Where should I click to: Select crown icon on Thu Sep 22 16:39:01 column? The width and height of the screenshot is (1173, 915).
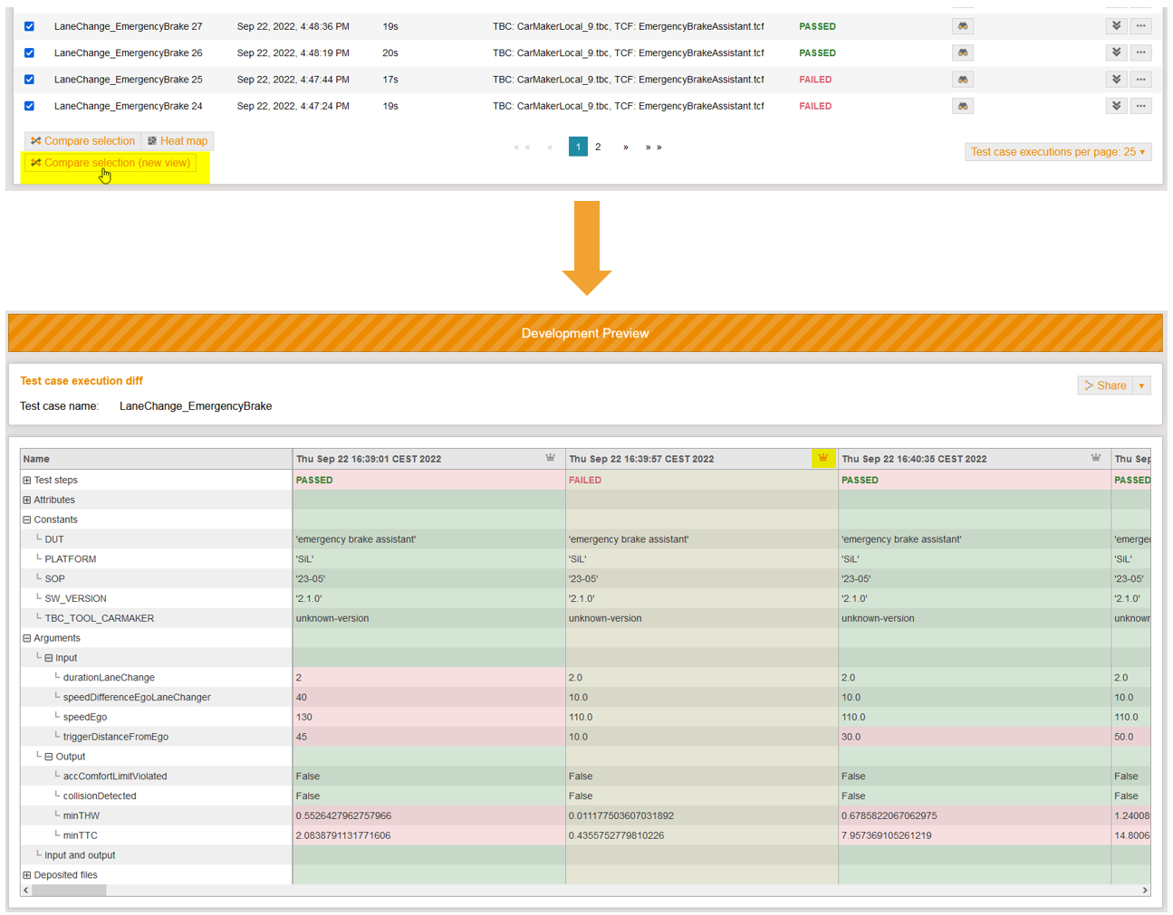click(x=550, y=458)
